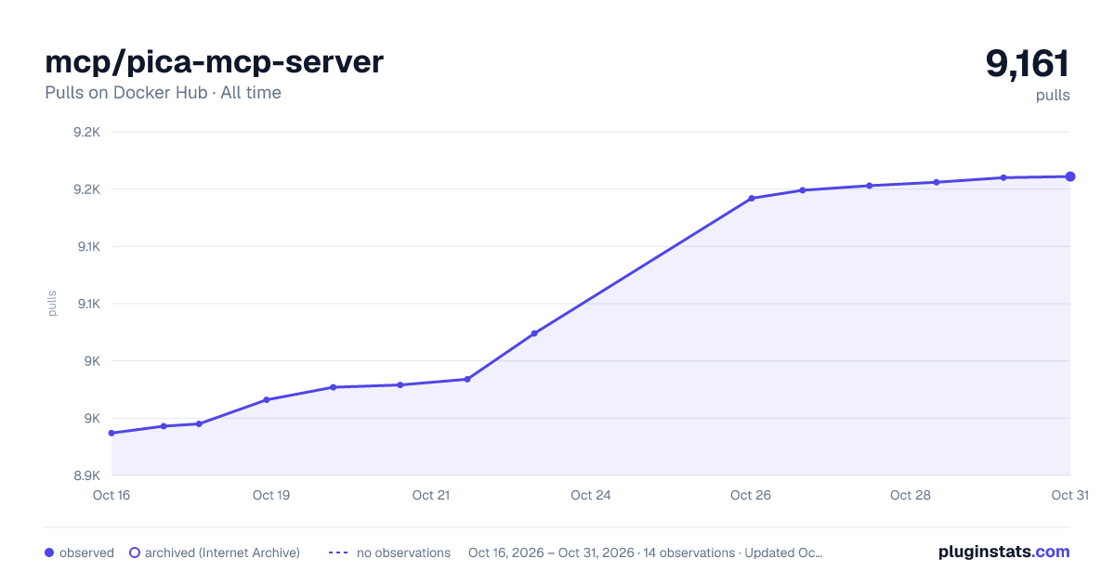1115x585 pixels.
Task: Click the hollow 'archived' legend circle
Action: (x=135, y=552)
